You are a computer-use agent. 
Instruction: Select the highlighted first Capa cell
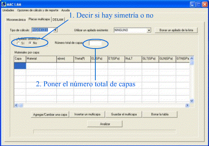20,66
